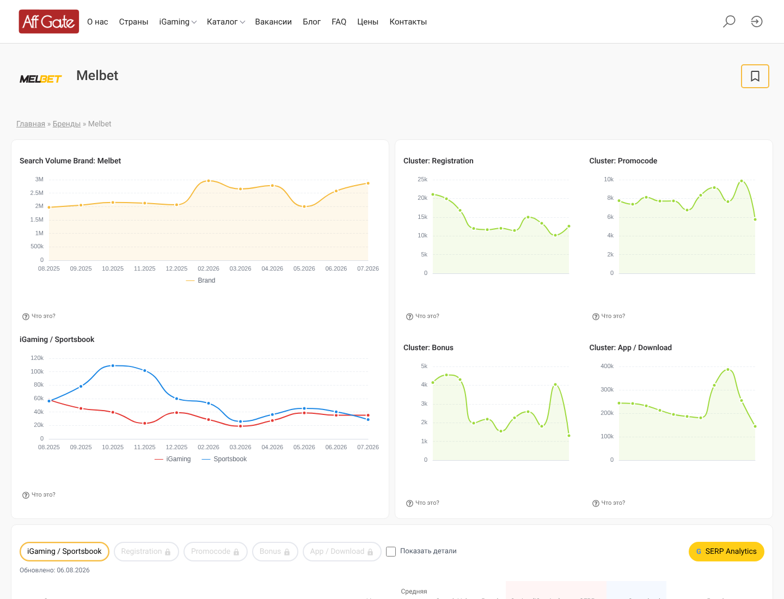Click the Google icon on SERP Analytics
The image size is (784, 599).
pyautogui.click(x=699, y=552)
